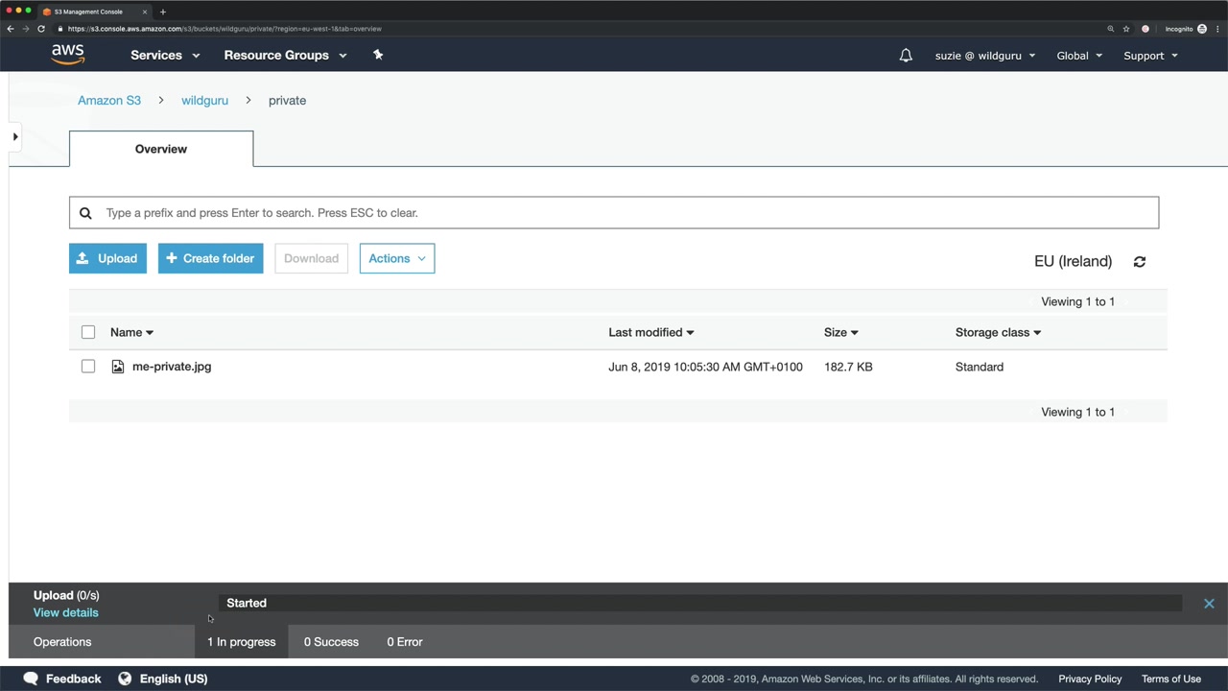Select all objects checkbox in header
This screenshot has height=691, width=1228.
point(88,332)
